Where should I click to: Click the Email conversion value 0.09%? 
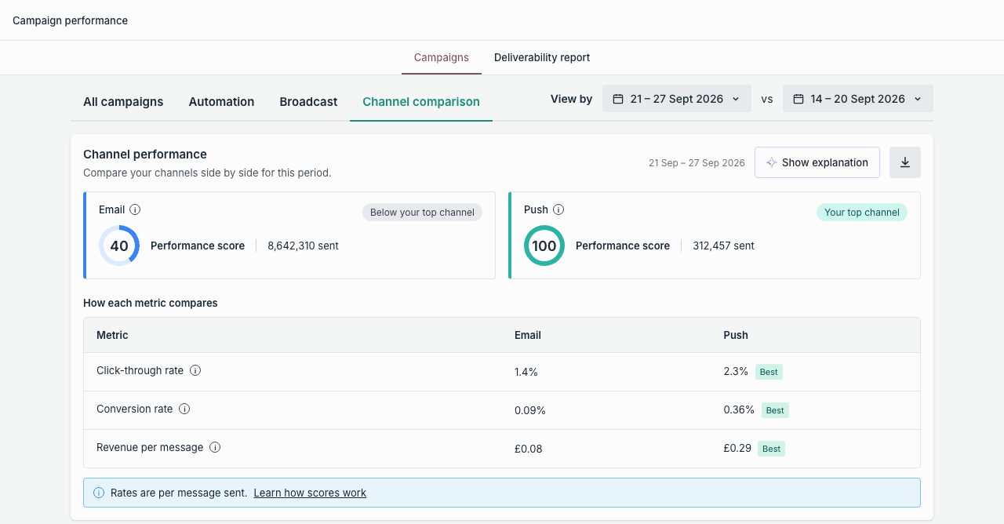[530, 410]
